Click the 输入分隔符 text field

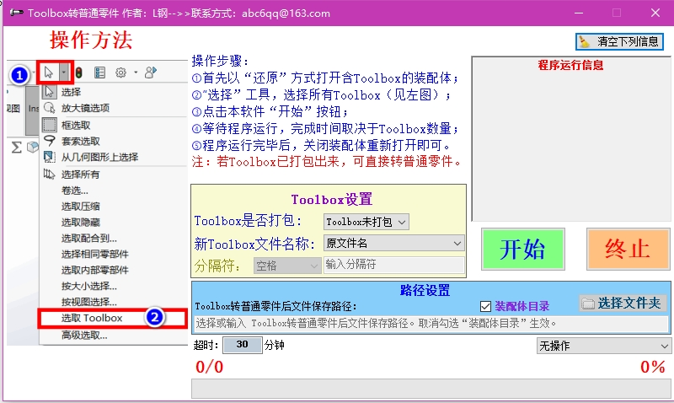[x=393, y=265]
